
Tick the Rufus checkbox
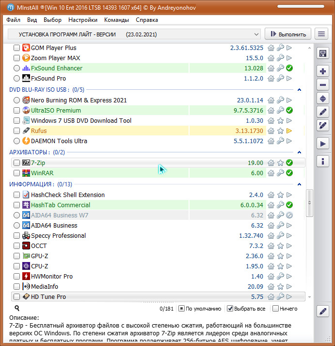coord(16,131)
